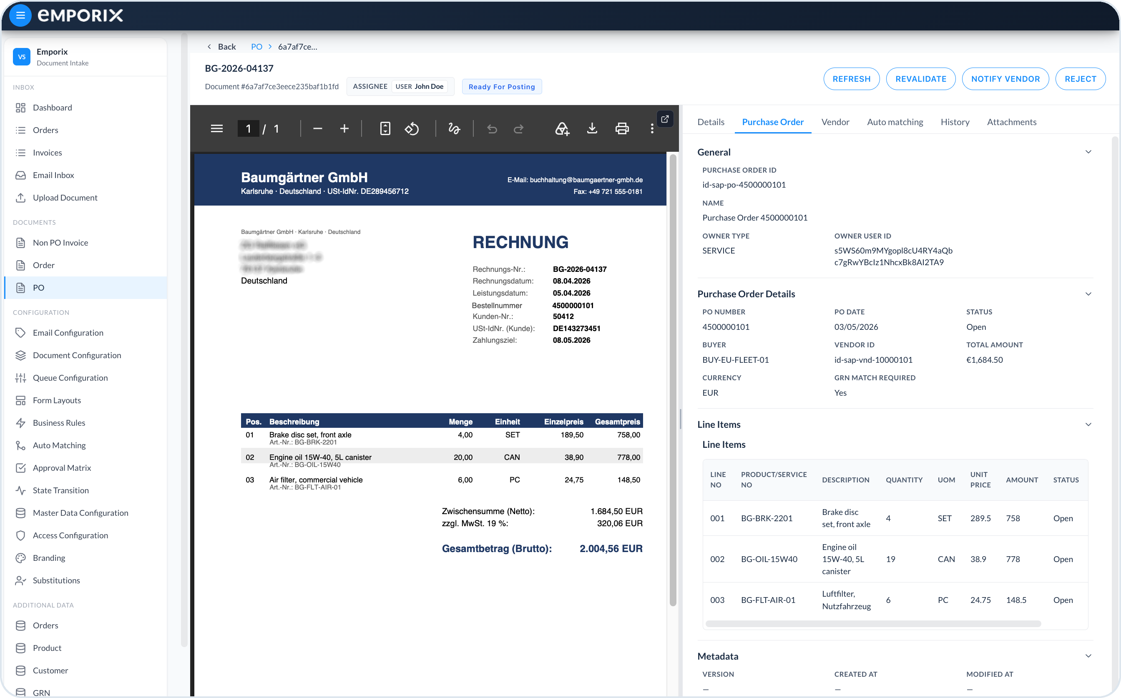Open State Transition configuration
The width and height of the screenshot is (1121, 698).
tap(85, 490)
